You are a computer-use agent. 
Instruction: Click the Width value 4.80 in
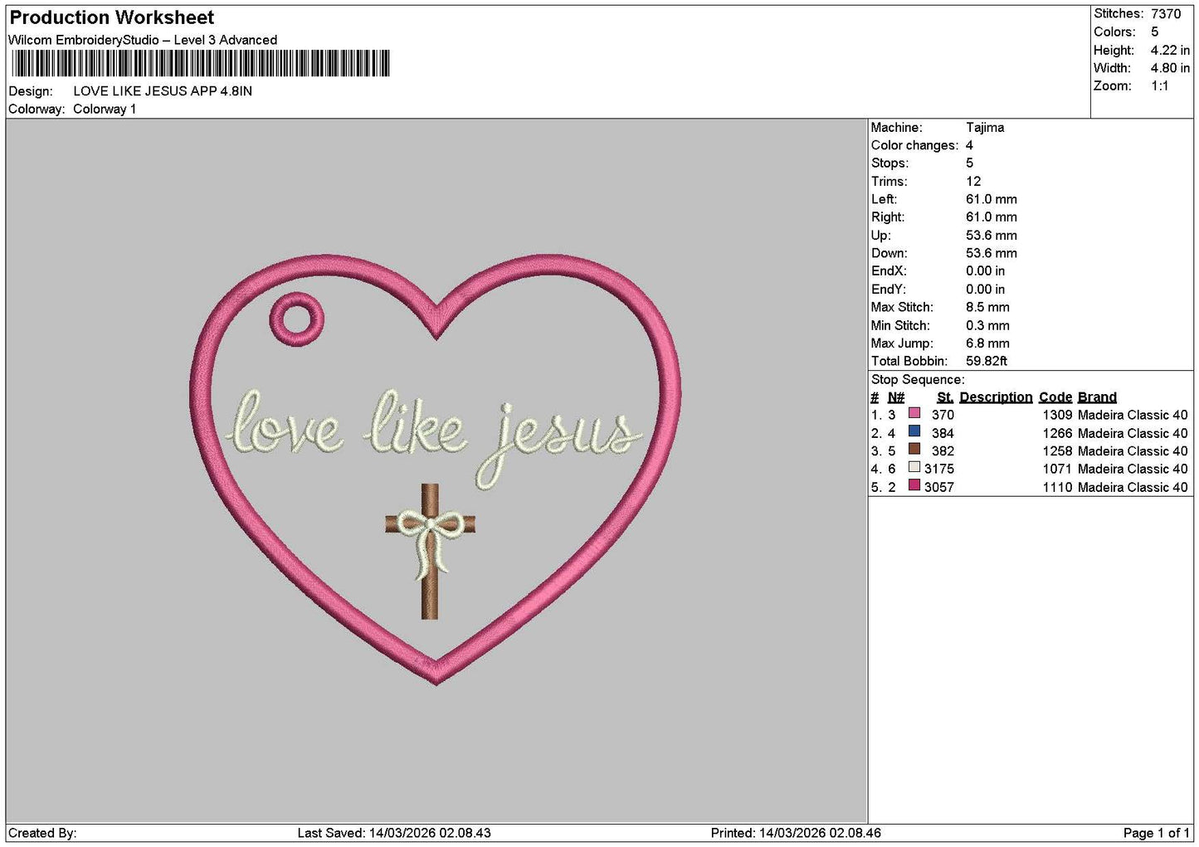click(1170, 68)
